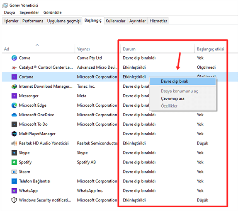Click Düşük impact in Realtek row
Screen dimensions: 238x211
click(202, 143)
